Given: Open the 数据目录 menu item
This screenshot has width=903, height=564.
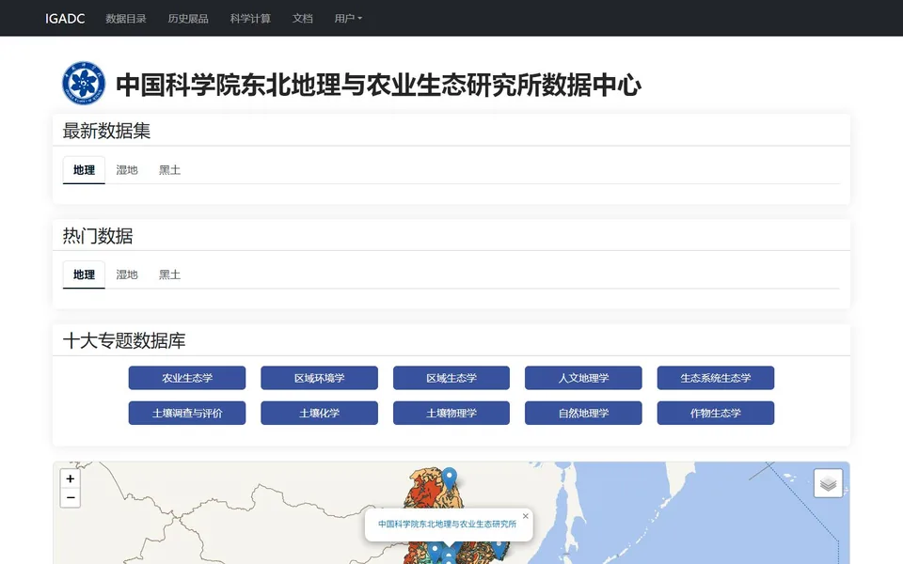Looking at the screenshot, I should click(125, 19).
